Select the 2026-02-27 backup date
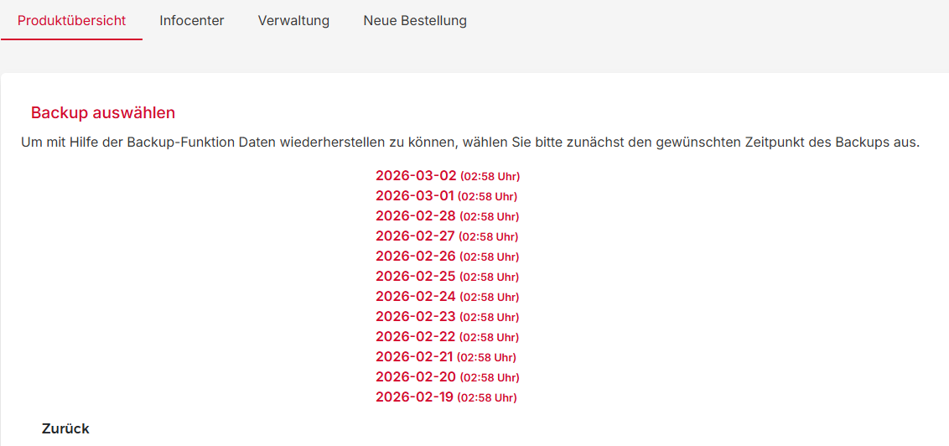The width and height of the screenshot is (949, 446). tap(415, 236)
